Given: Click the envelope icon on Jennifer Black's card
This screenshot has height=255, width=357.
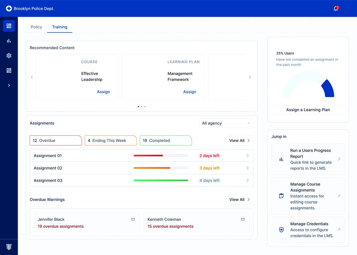Looking at the screenshot, I should pos(133,219).
